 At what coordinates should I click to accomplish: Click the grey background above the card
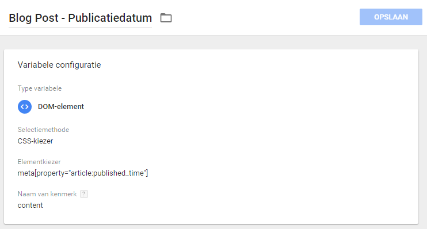pos(213,42)
